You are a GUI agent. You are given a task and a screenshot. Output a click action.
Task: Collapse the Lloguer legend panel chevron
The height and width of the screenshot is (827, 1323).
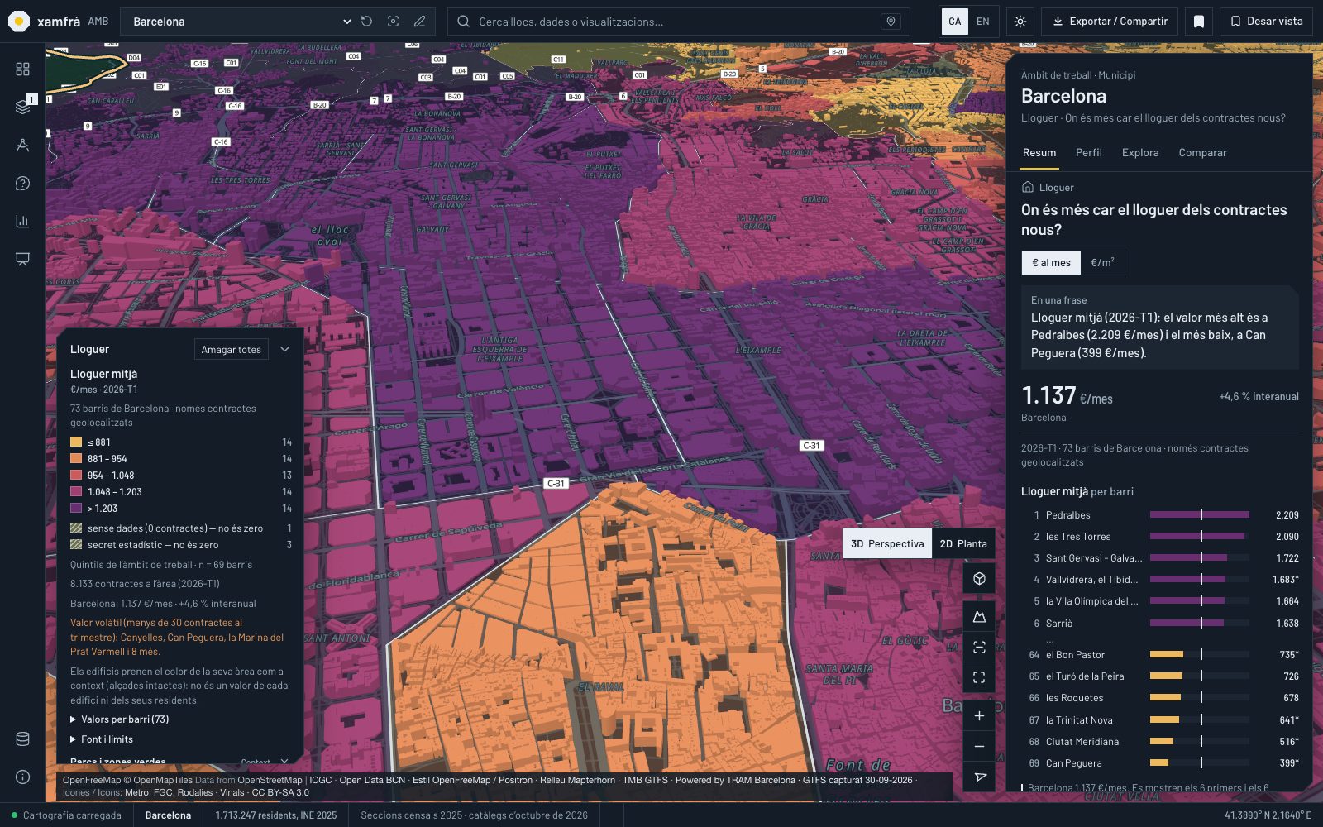285,350
